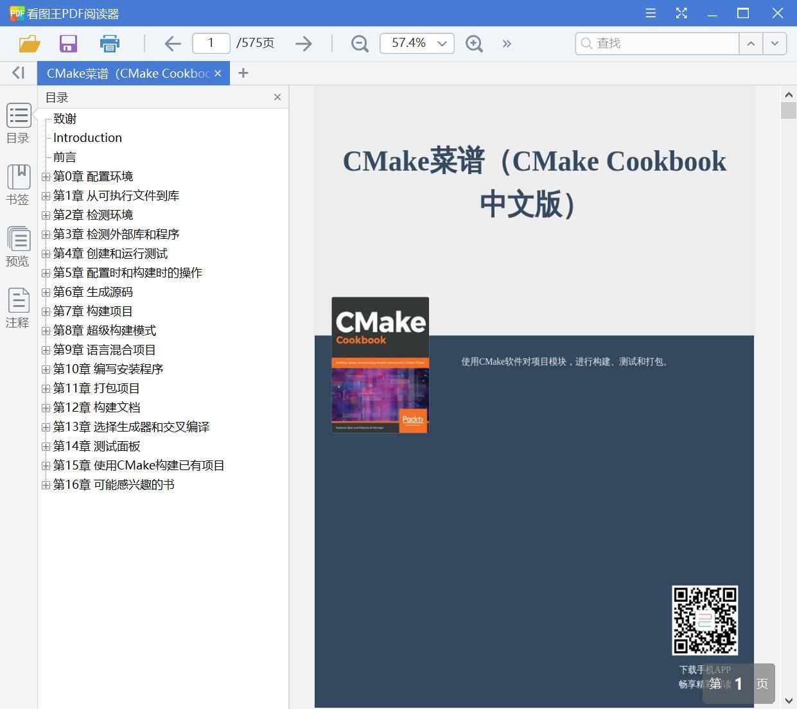Collapse the sidebar with the left arrow

pyautogui.click(x=17, y=73)
